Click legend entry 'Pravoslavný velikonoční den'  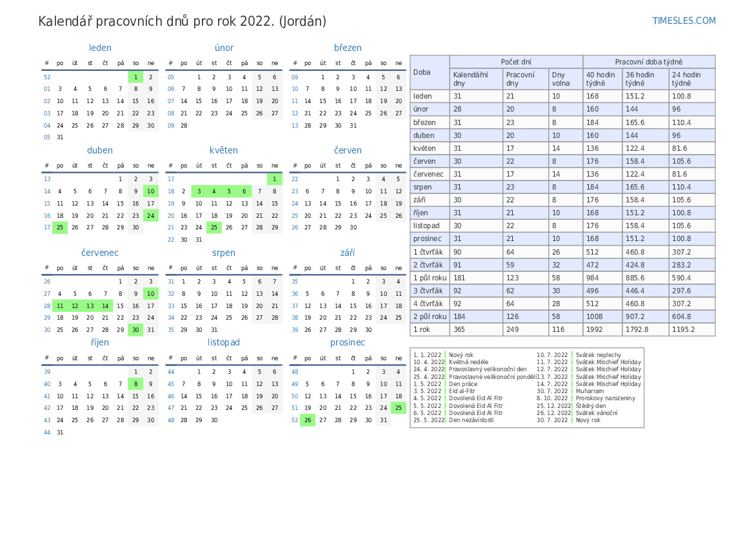[488, 369]
